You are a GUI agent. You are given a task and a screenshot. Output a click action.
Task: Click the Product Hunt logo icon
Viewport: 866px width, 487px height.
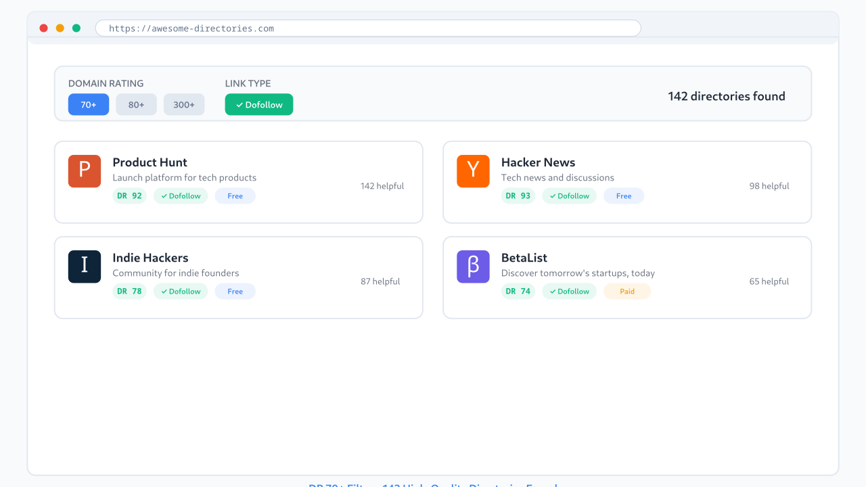point(84,171)
